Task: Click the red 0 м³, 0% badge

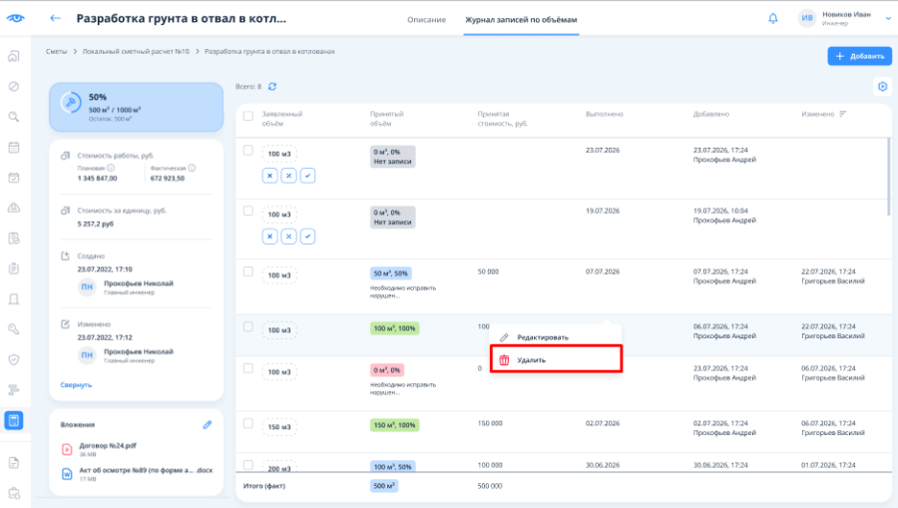Action: click(386, 370)
